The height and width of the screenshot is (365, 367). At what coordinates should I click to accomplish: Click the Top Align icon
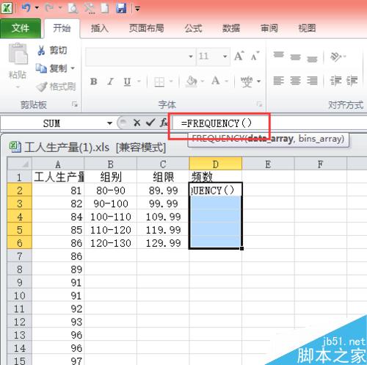(279, 55)
